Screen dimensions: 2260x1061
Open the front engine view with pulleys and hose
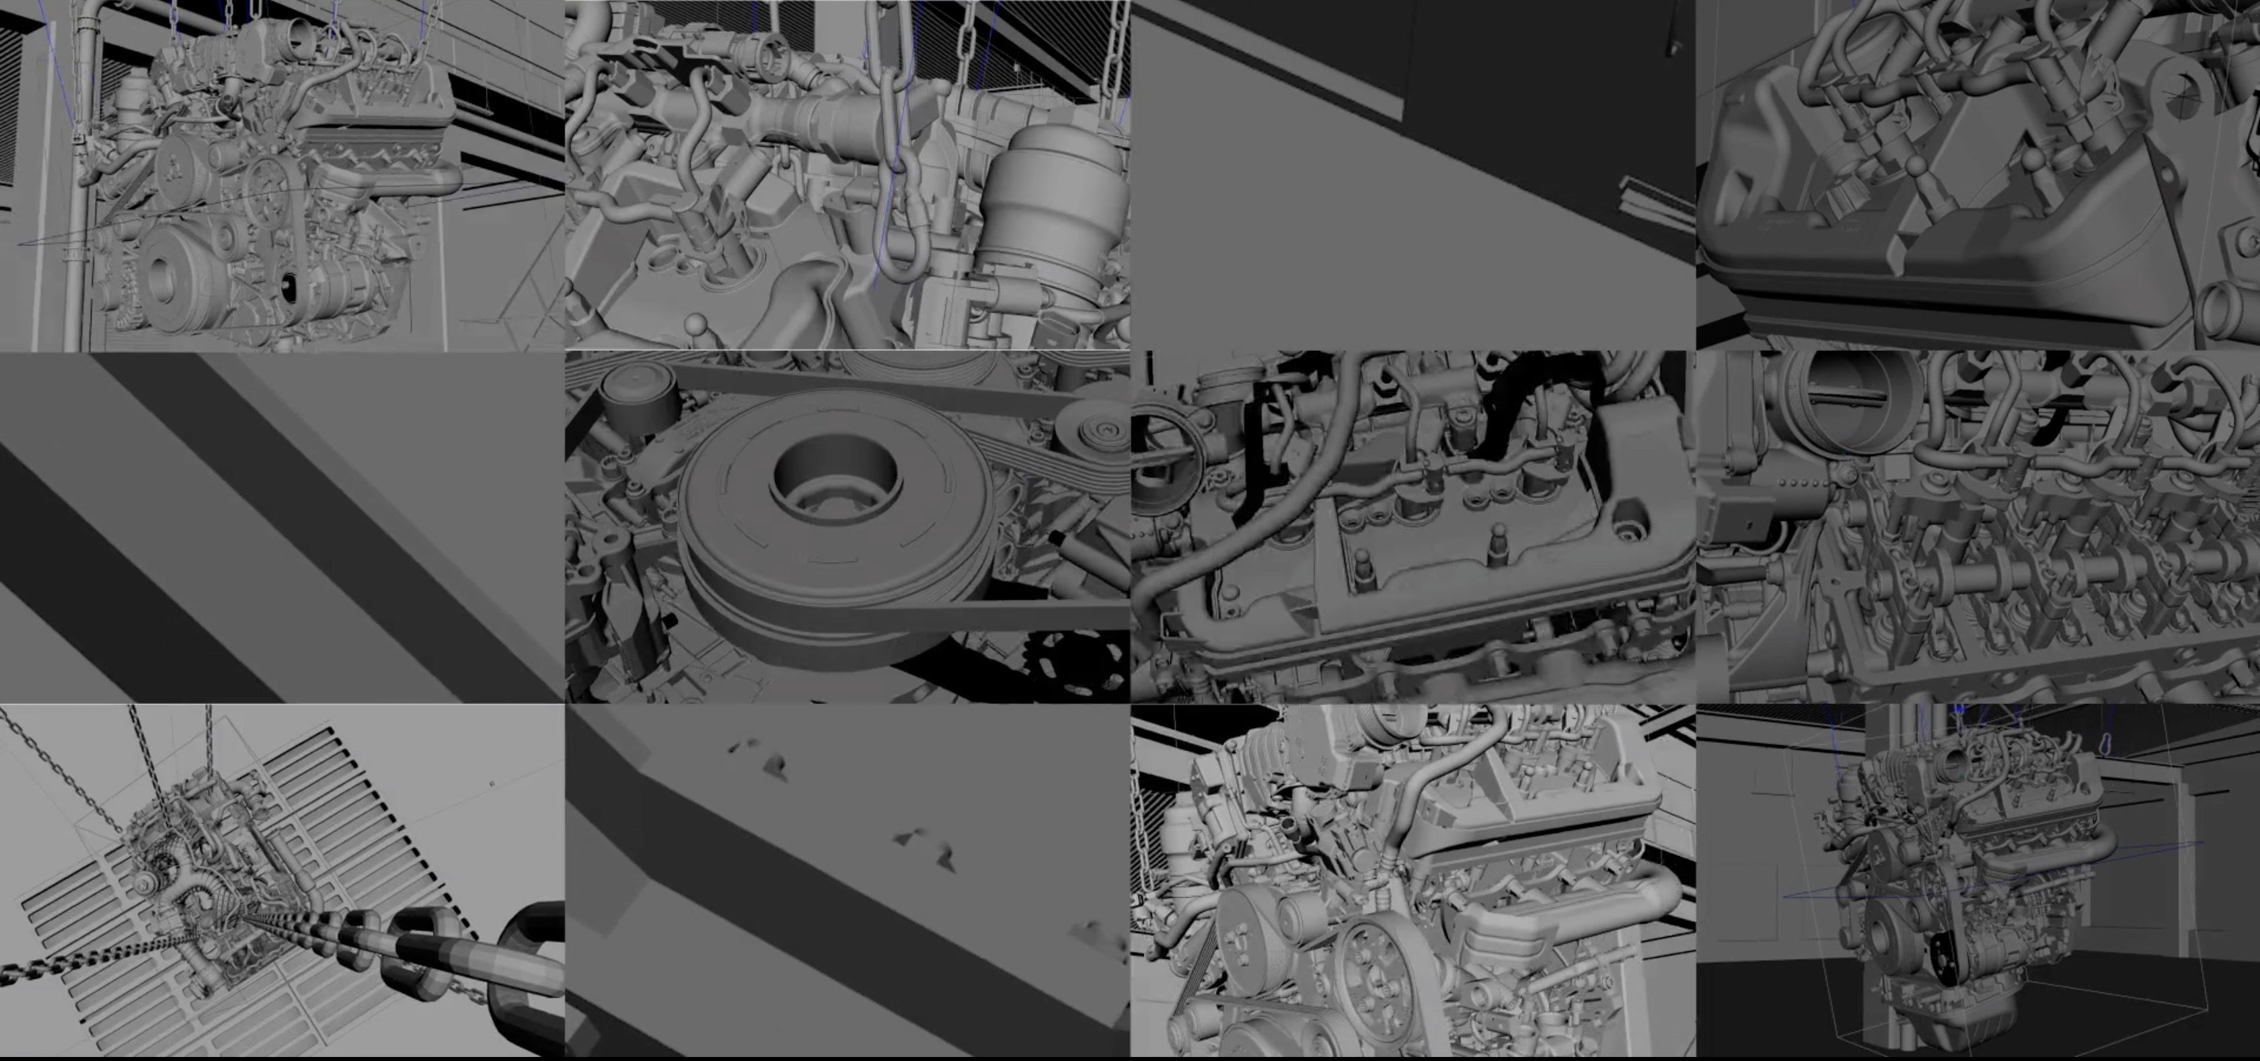point(1412,880)
